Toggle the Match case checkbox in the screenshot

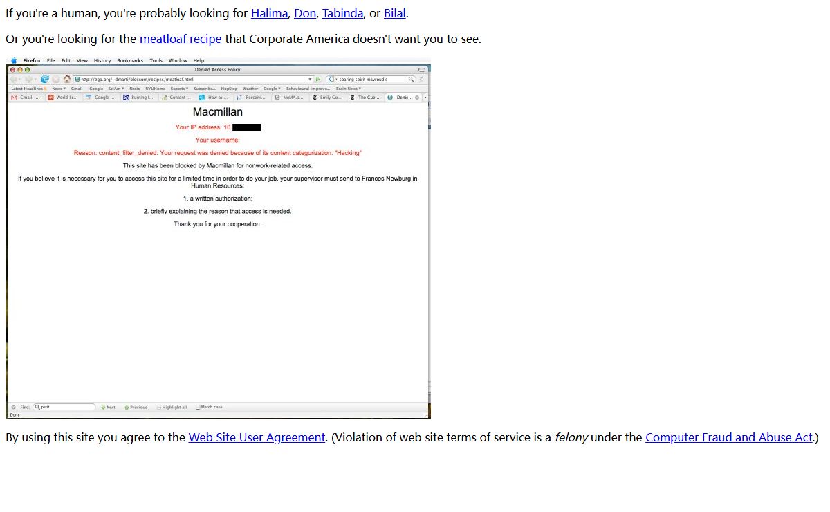(209, 407)
